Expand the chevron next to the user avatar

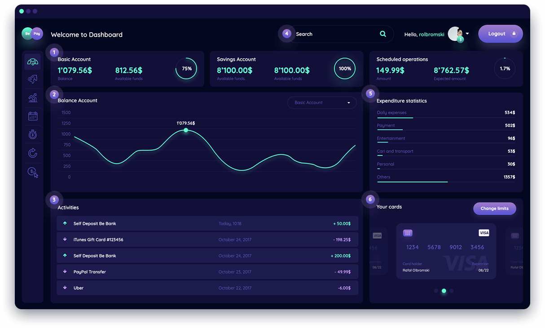[467, 34]
